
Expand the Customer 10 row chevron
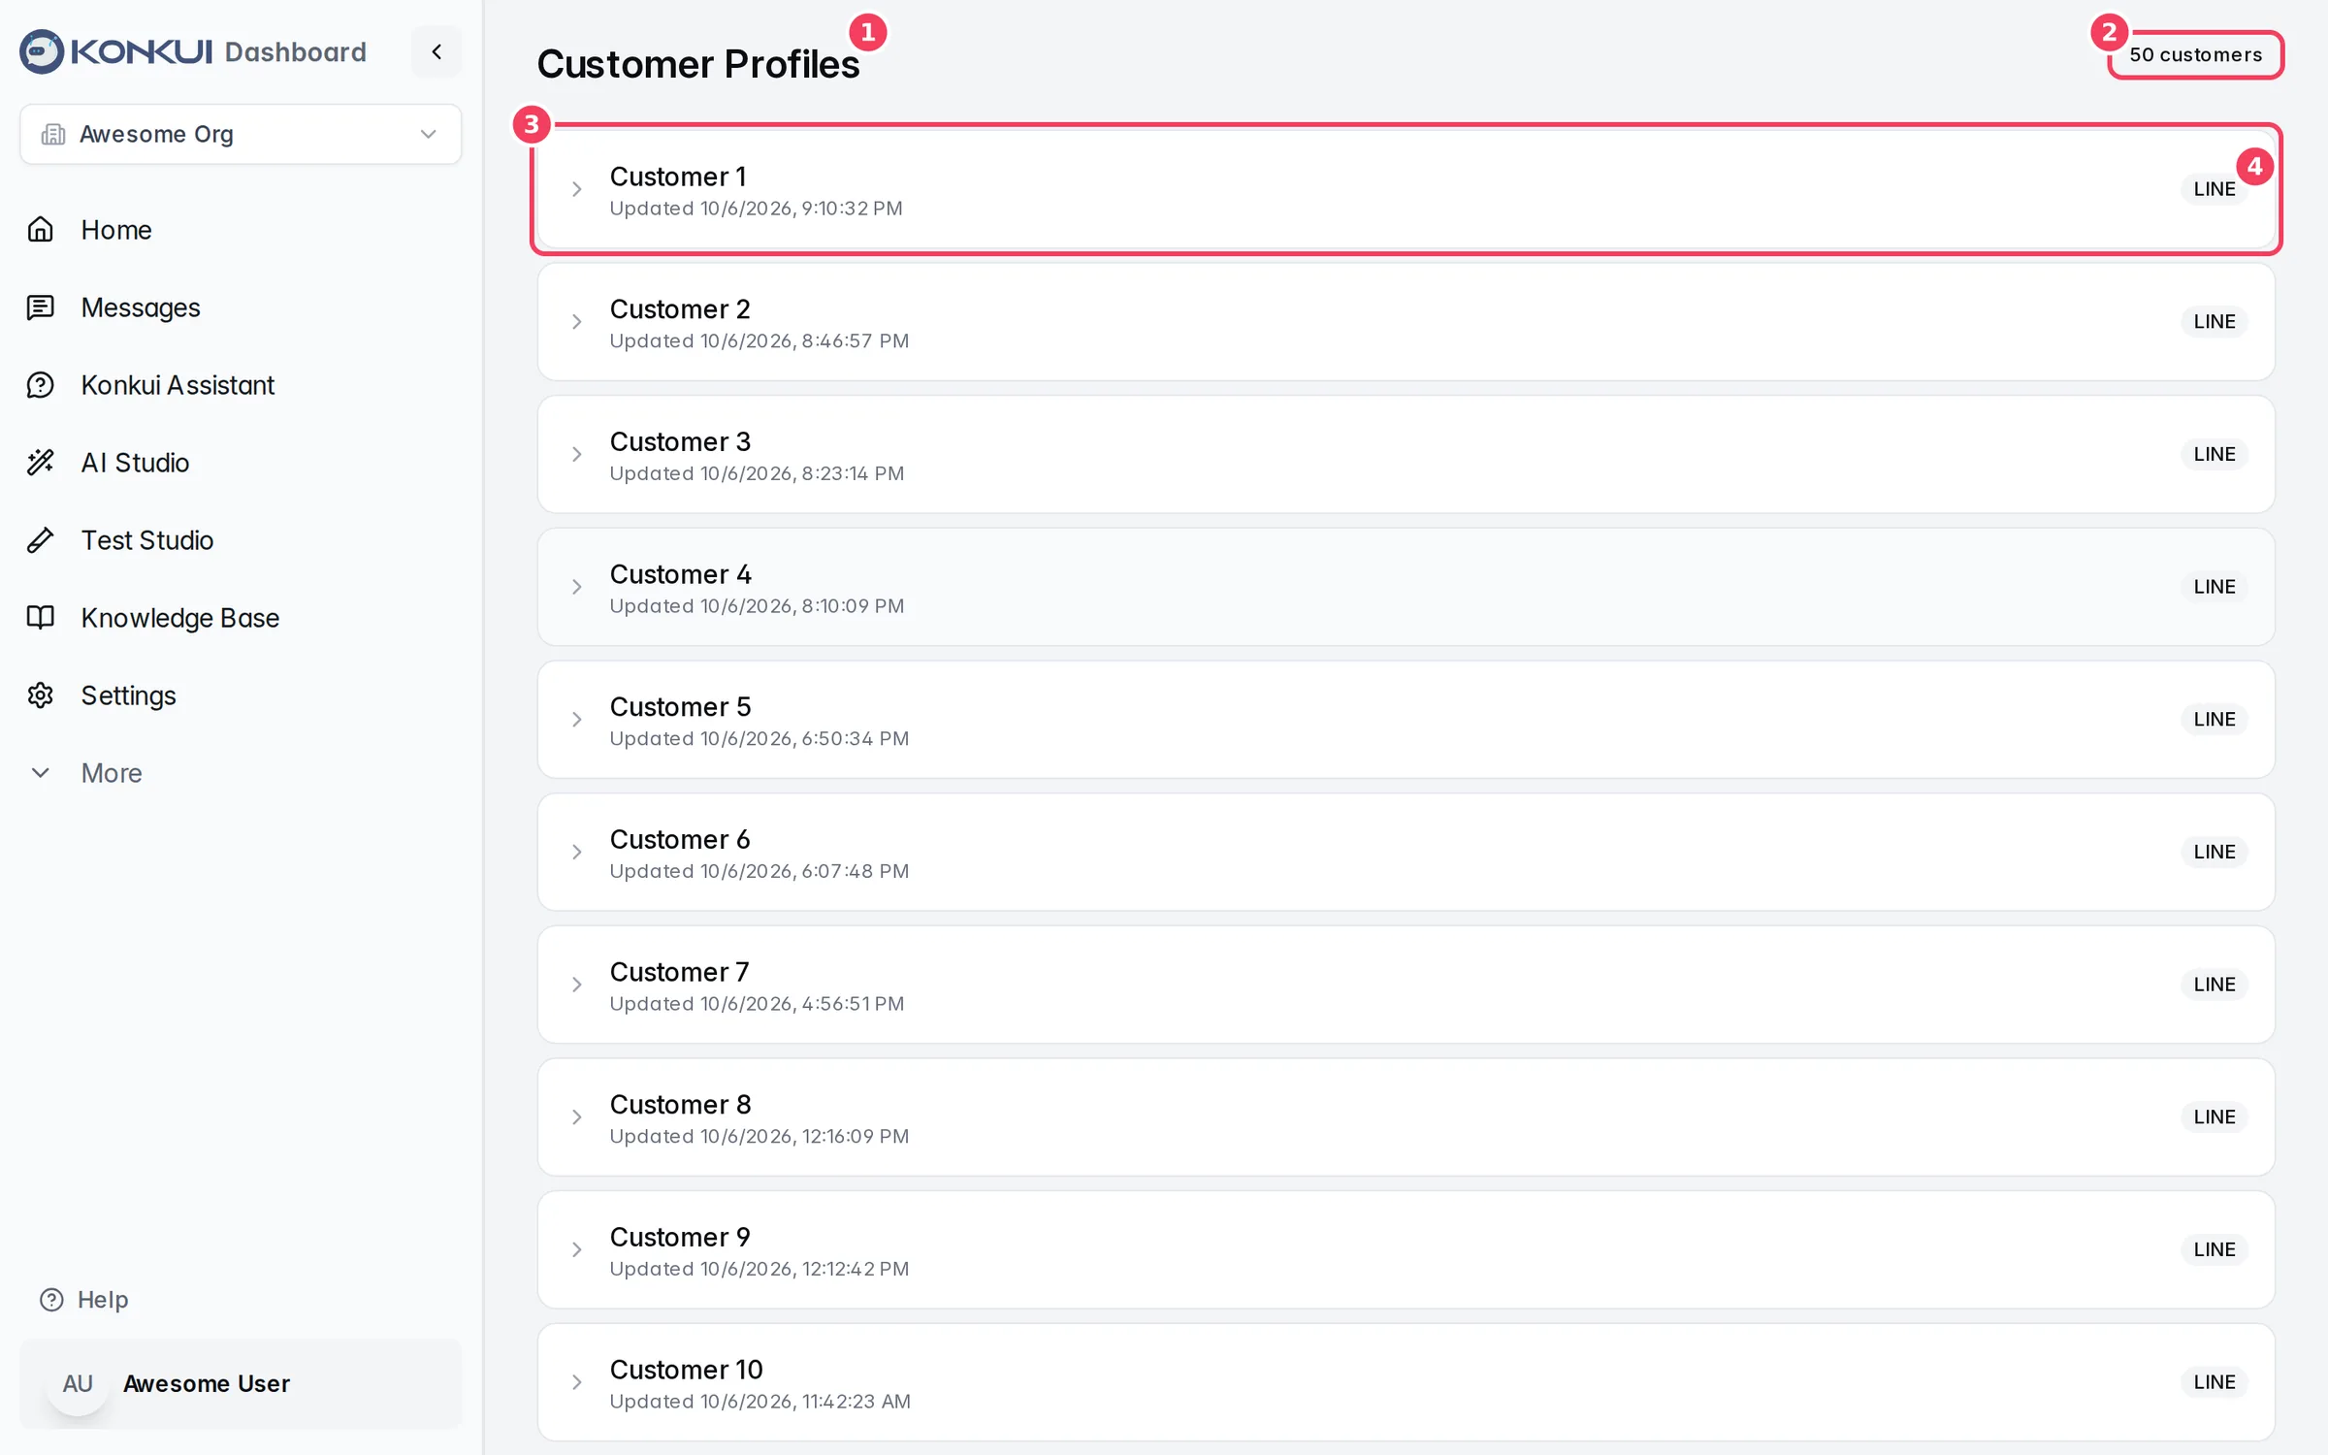pos(576,1382)
